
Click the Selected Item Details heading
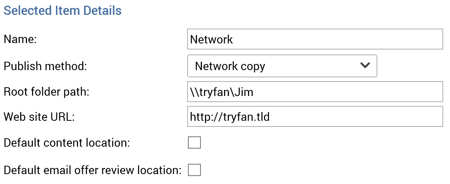click(x=62, y=11)
